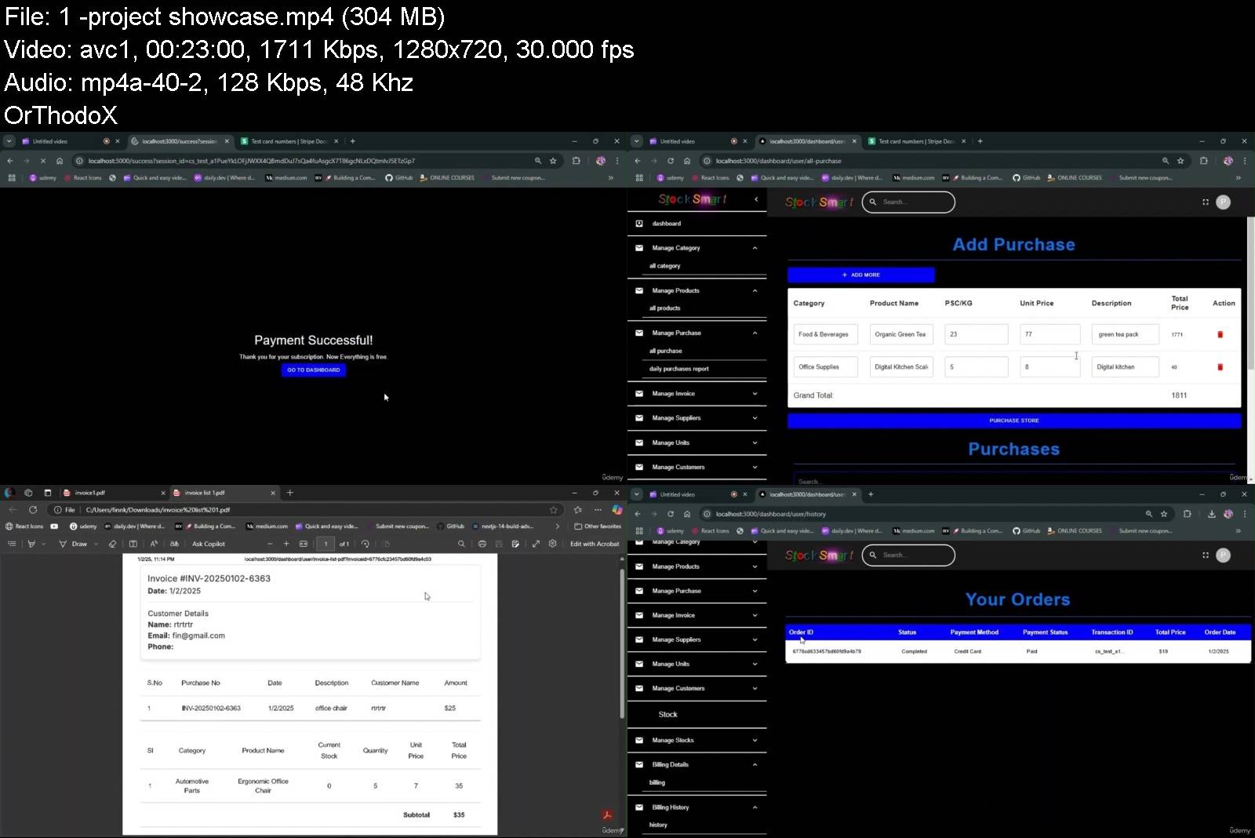Delete the Digital Kitchen Scale purchase row
The height and width of the screenshot is (838, 1255).
1220,367
